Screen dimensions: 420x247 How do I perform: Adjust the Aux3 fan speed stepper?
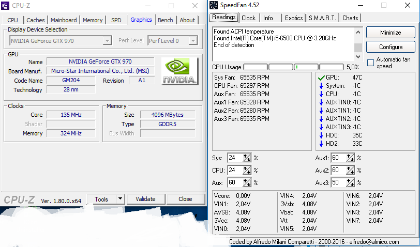(350, 182)
